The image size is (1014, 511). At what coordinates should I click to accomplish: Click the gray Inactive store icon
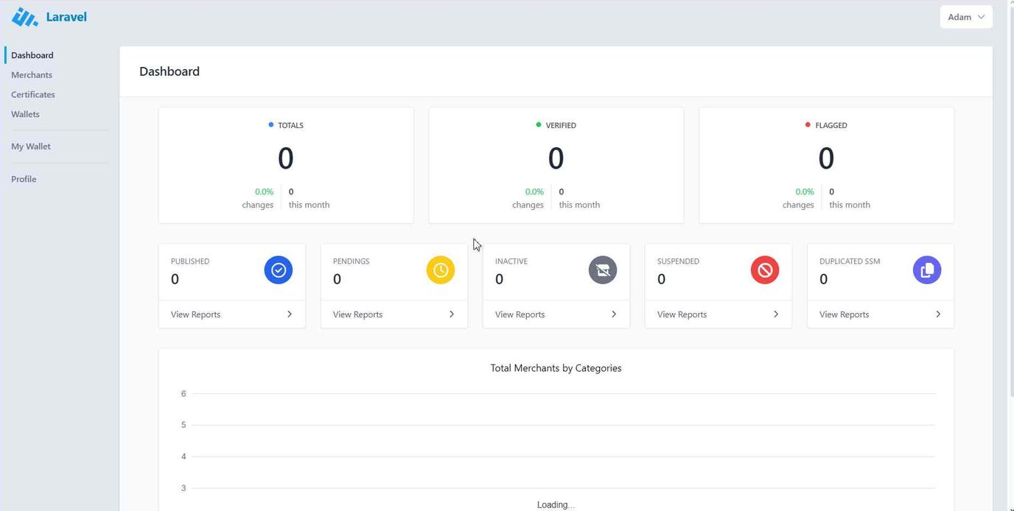tap(603, 270)
